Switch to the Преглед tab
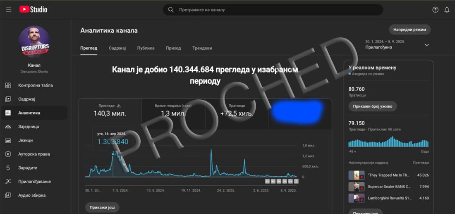 [x=89, y=48]
